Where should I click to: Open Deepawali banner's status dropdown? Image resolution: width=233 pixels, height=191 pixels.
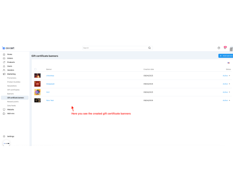[226, 84]
